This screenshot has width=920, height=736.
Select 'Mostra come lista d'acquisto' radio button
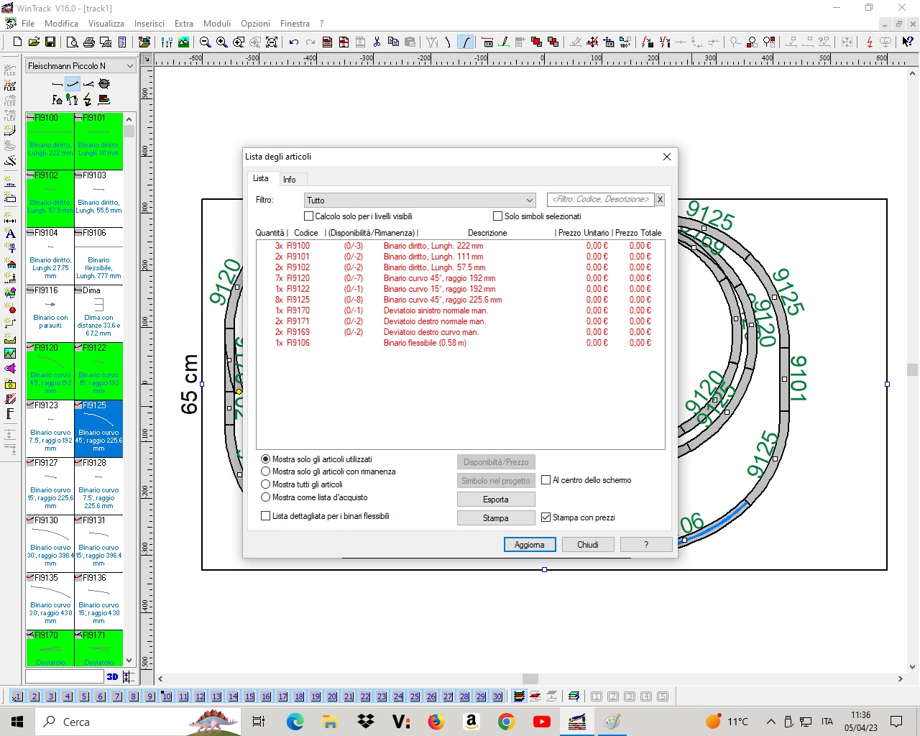tap(266, 497)
